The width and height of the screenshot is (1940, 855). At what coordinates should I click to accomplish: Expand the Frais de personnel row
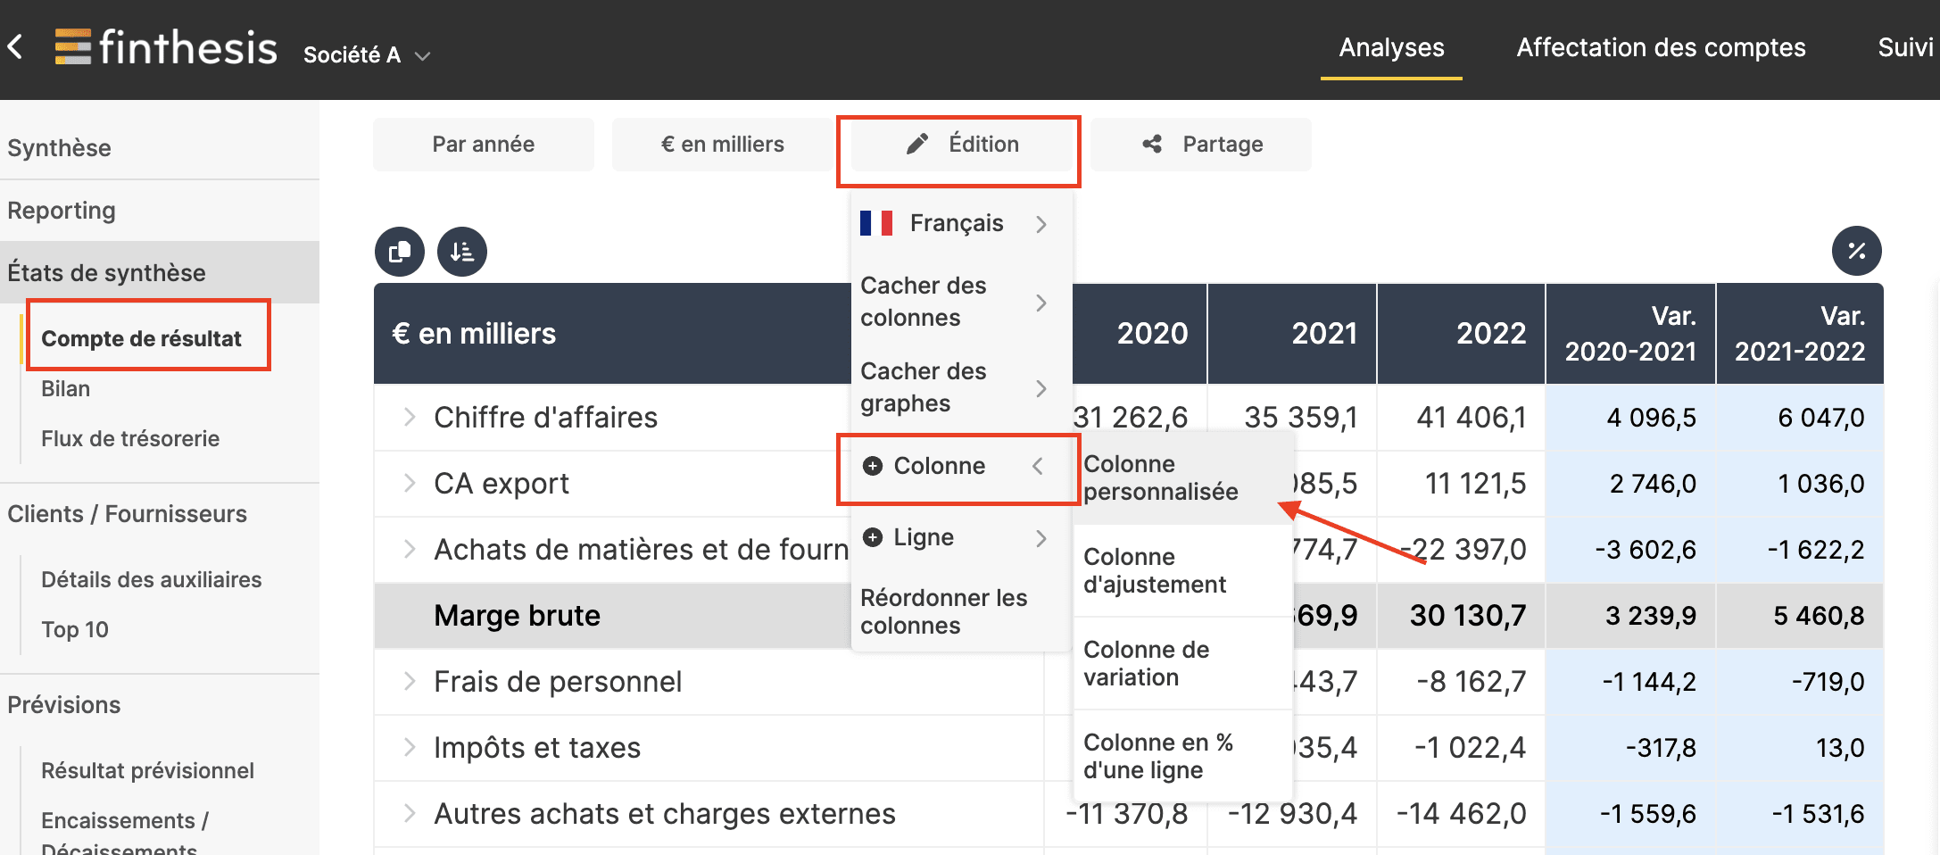409,681
